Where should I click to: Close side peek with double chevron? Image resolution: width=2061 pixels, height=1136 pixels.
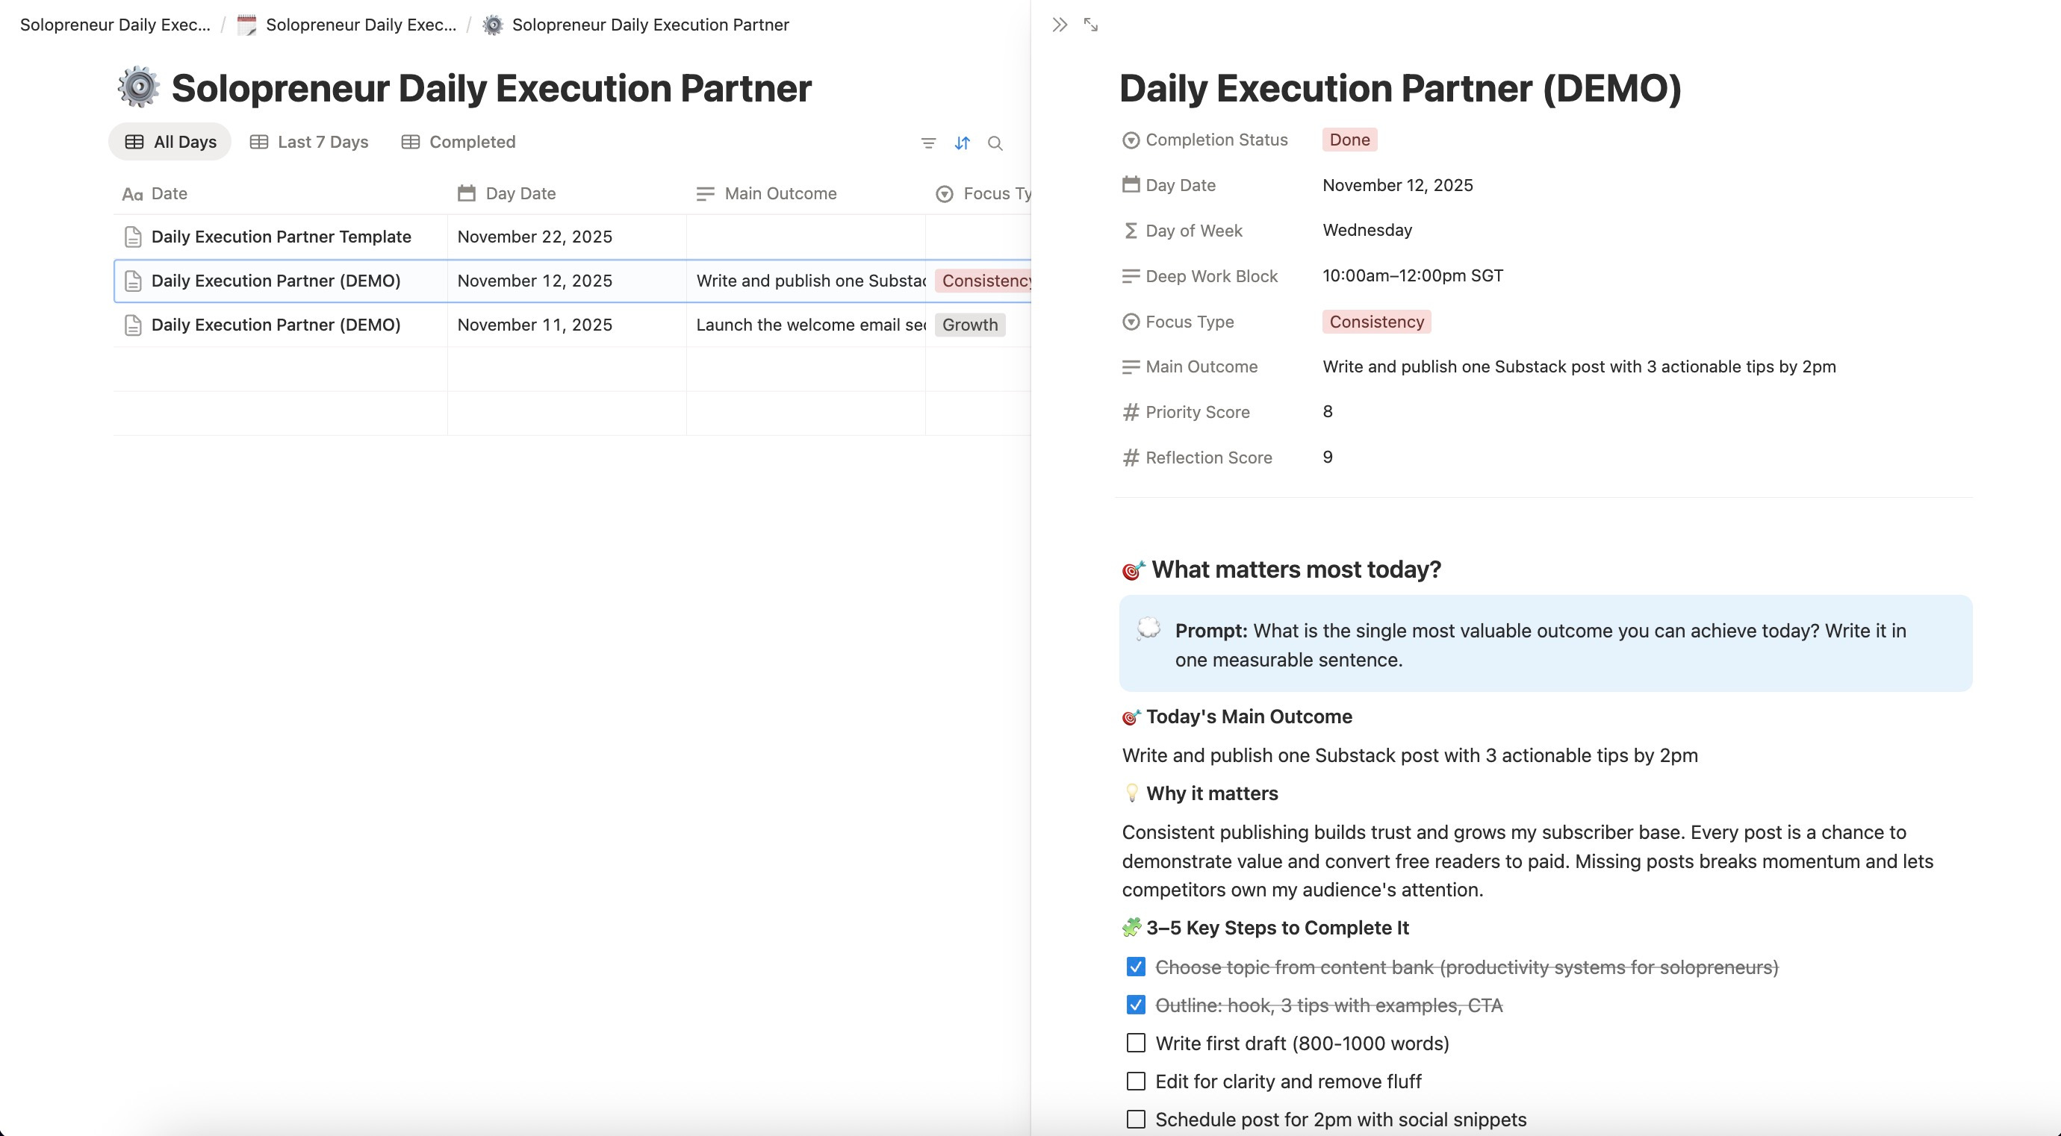pos(1060,25)
